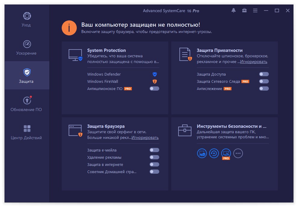The width and height of the screenshot is (298, 207).
Task: Click the notification bell icon
Action: [x=234, y=10]
